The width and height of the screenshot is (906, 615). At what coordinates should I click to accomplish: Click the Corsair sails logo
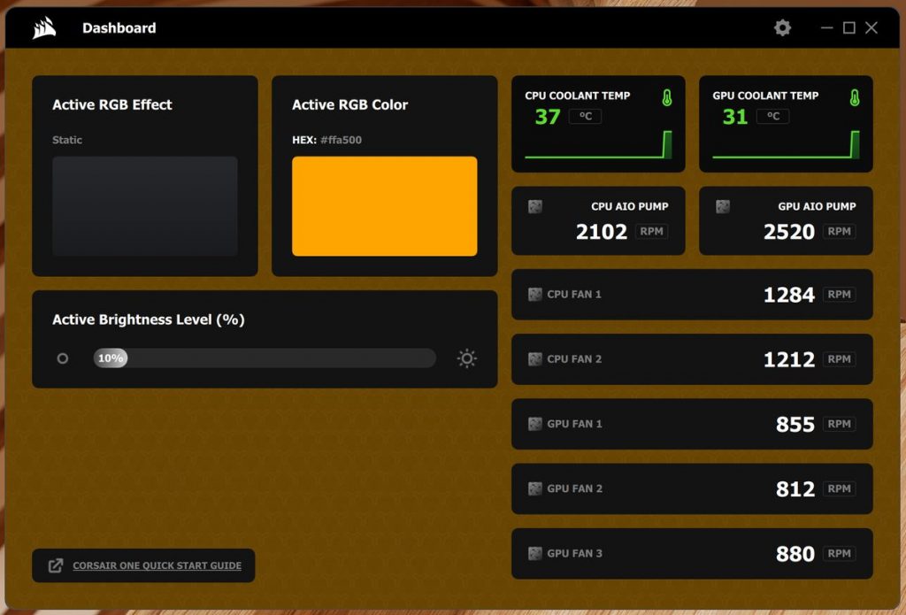[x=44, y=28]
